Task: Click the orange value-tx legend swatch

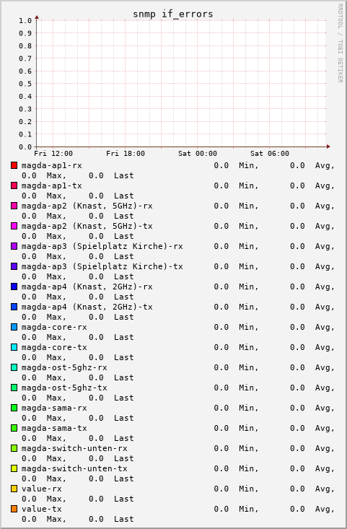Action: (x=14, y=509)
